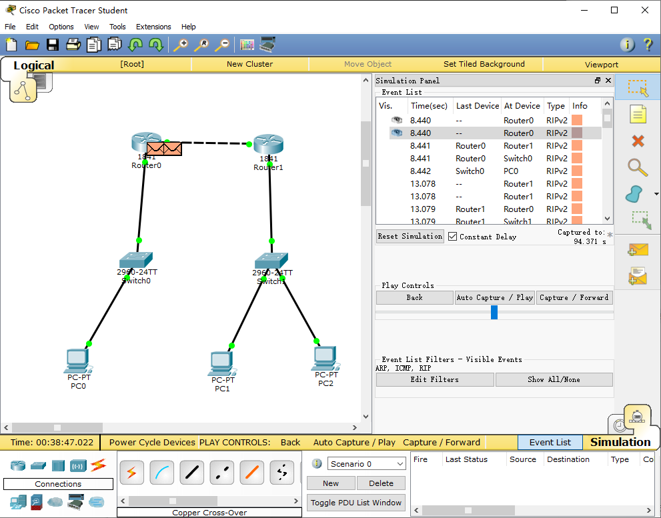Choose the Select tool in right sidebar

638,88
